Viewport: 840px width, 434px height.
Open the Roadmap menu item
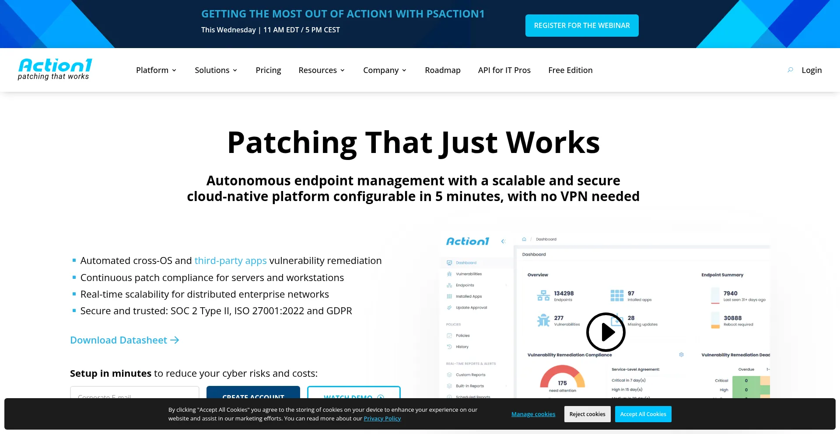[442, 70]
